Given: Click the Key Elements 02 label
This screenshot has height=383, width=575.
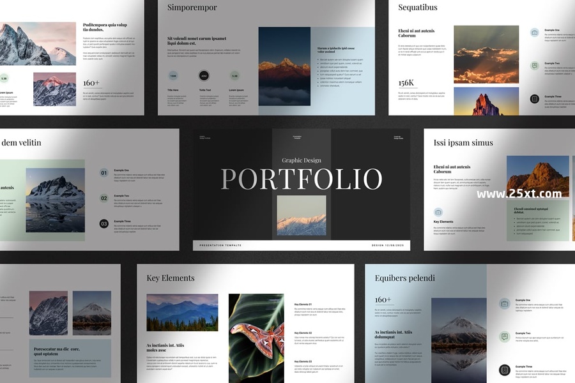Looking at the screenshot, I should 303,333.
